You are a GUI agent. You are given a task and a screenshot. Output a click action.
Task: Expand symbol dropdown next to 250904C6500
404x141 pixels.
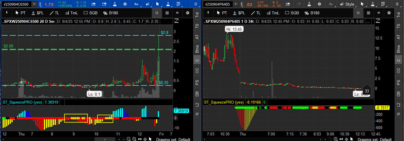(34, 4)
